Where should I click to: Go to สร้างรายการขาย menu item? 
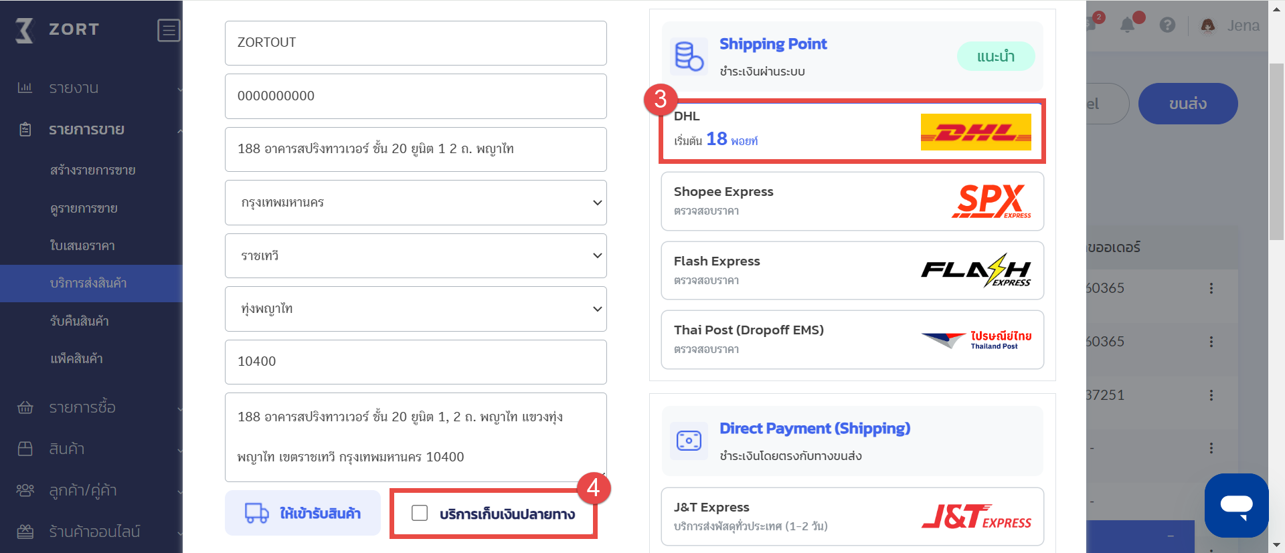click(92, 171)
